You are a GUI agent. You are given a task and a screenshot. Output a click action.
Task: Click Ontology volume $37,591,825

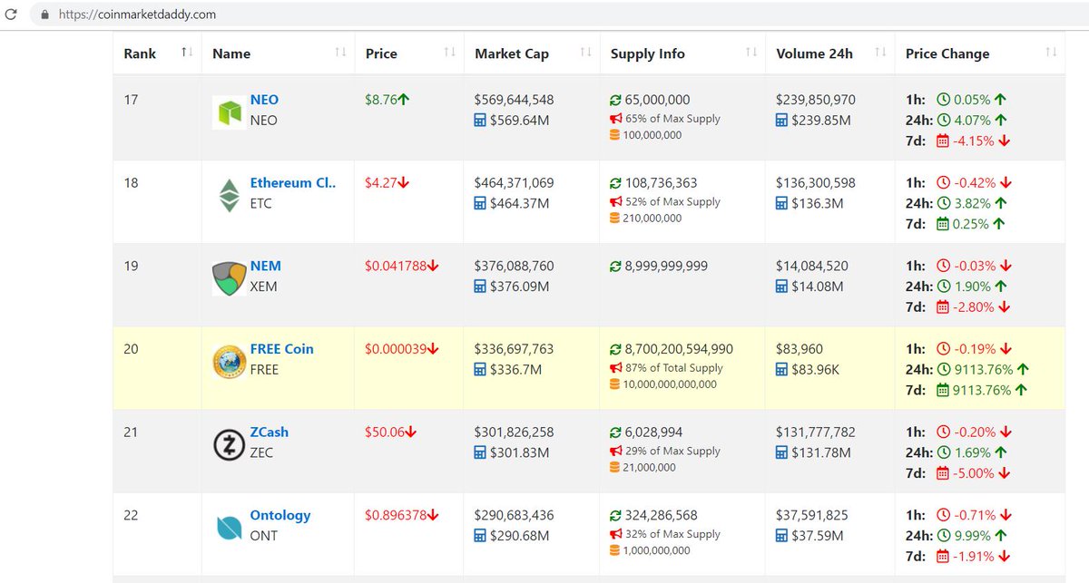point(812,515)
